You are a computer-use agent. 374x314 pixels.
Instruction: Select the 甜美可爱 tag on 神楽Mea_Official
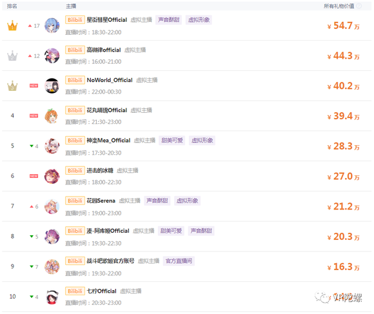(172, 141)
